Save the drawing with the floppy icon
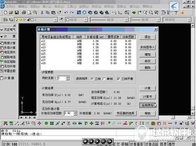196x146 pixels. click(x=17, y=13)
